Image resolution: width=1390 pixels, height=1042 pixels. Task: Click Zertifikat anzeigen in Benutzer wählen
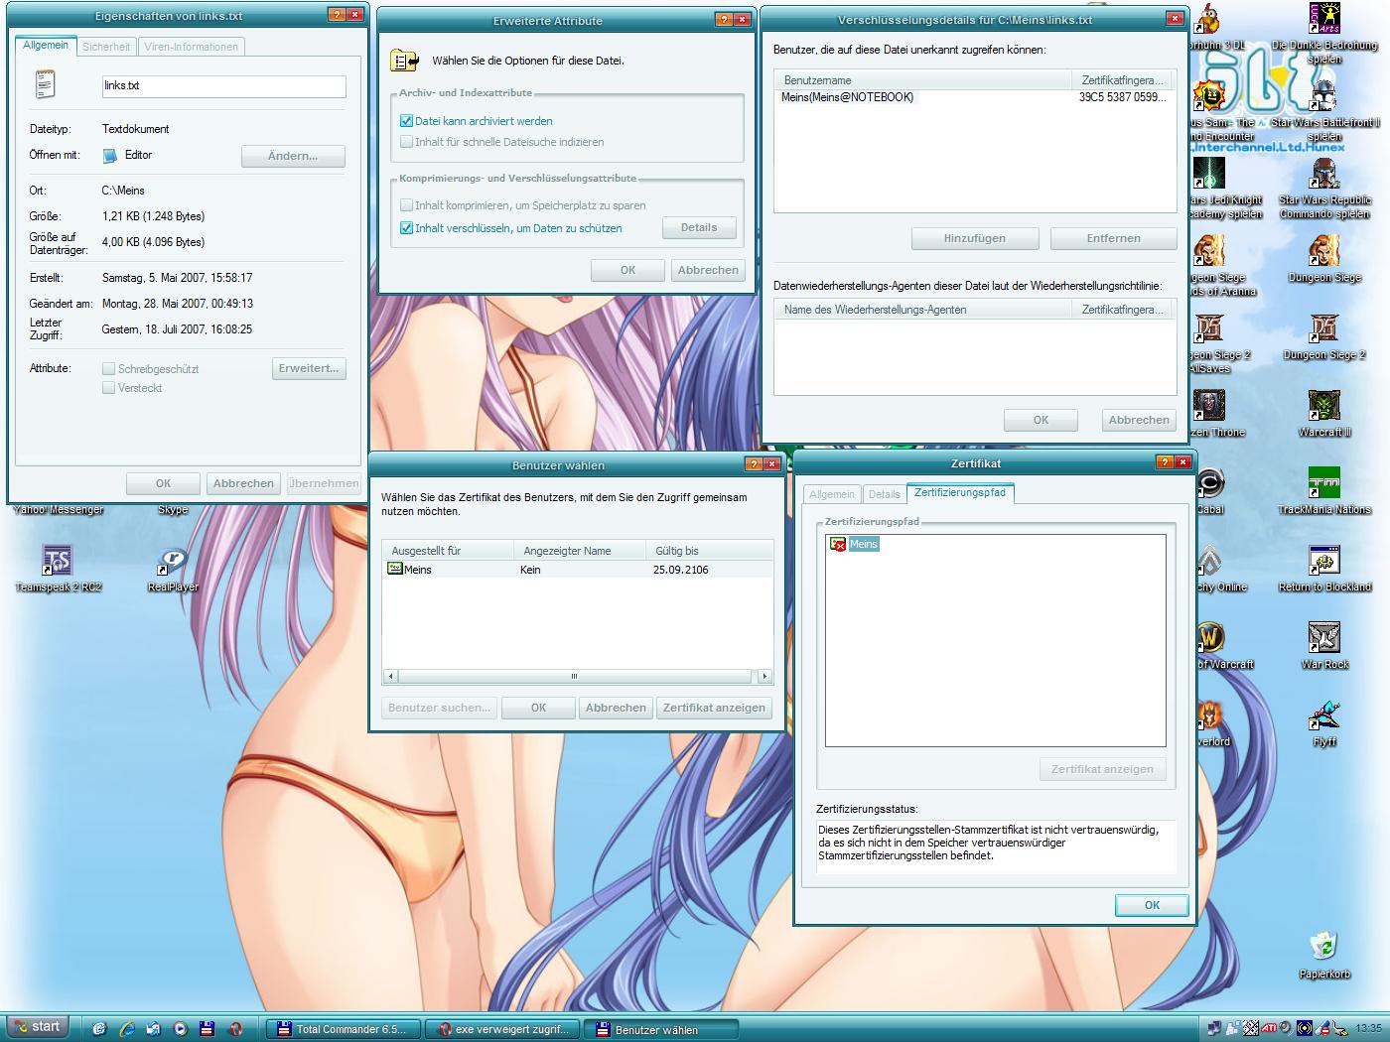(x=714, y=708)
